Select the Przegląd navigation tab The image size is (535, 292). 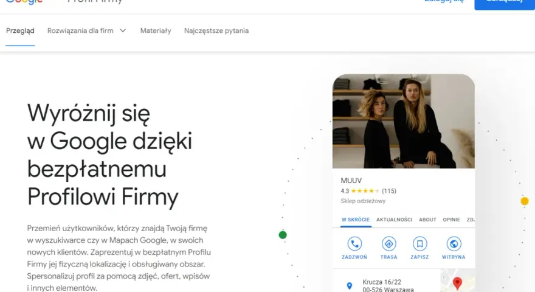point(20,31)
